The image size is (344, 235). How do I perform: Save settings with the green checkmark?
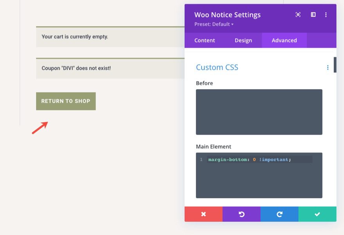coord(317,214)
